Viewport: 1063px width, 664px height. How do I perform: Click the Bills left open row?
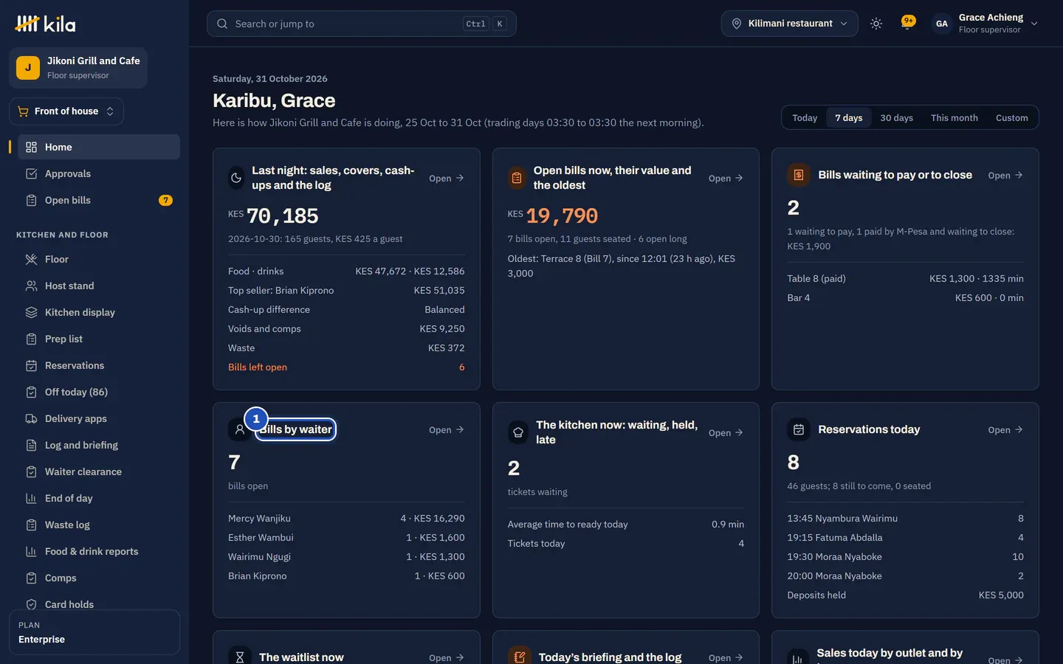pos(346,367)
